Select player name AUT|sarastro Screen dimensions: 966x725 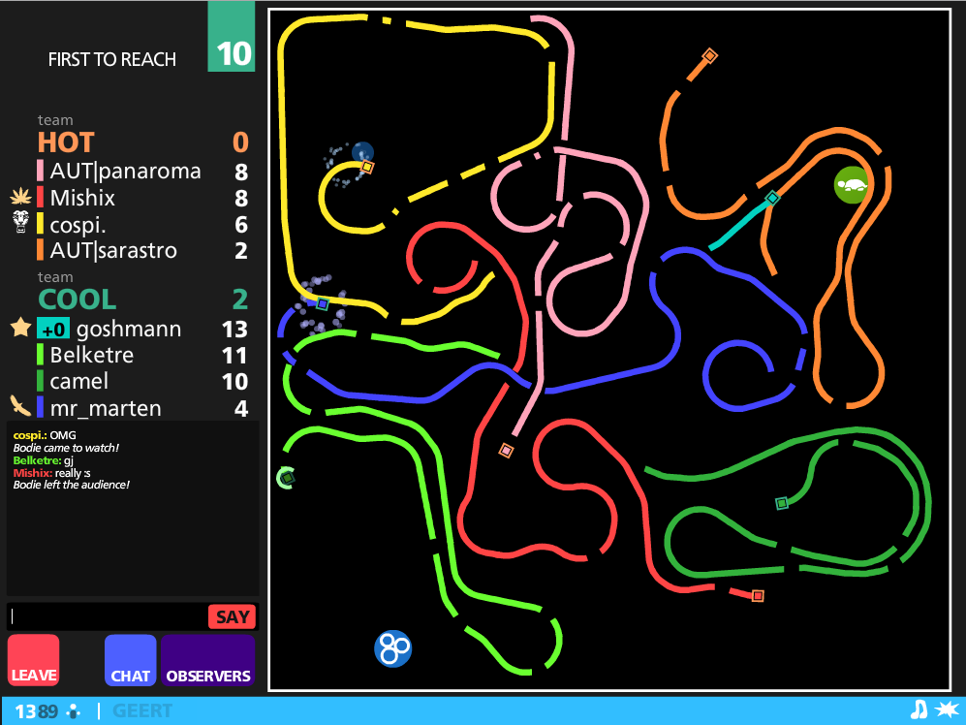pyautogui.click(x=113, y=250)
